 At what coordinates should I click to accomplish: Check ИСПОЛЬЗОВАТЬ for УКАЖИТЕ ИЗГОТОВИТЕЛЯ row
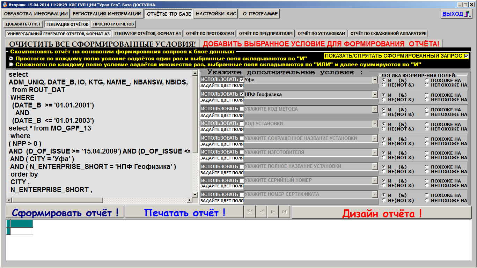(x=242, y=152)
